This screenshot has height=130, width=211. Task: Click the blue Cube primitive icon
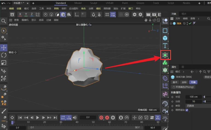coord(165,38)
